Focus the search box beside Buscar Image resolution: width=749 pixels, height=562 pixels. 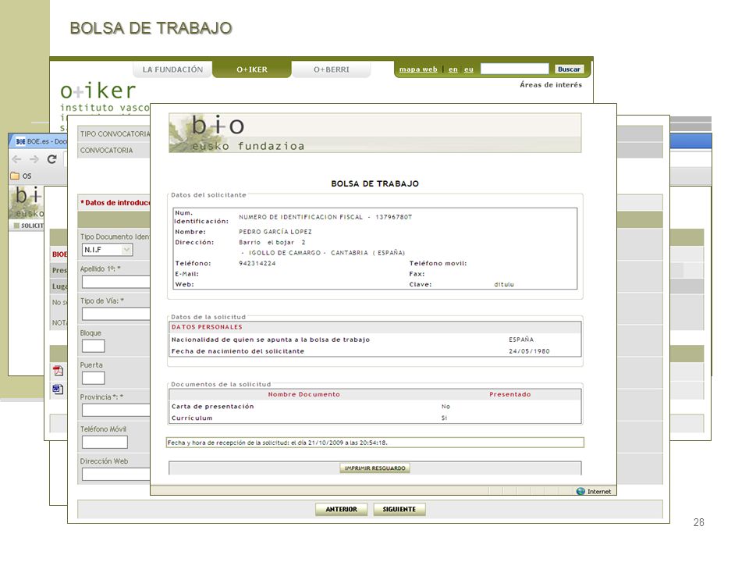514,69
